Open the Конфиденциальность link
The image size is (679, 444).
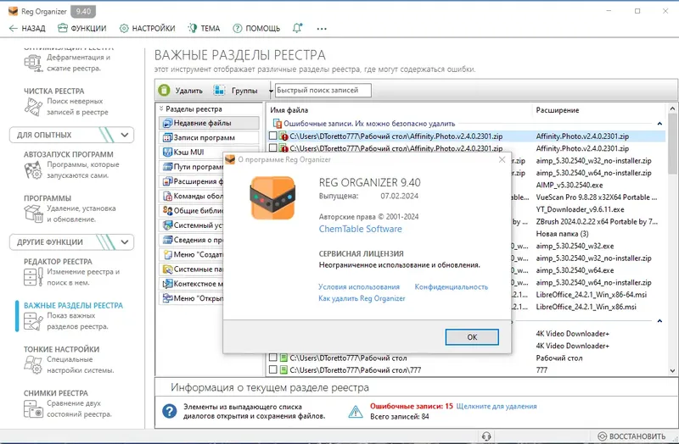pos(452,286)
